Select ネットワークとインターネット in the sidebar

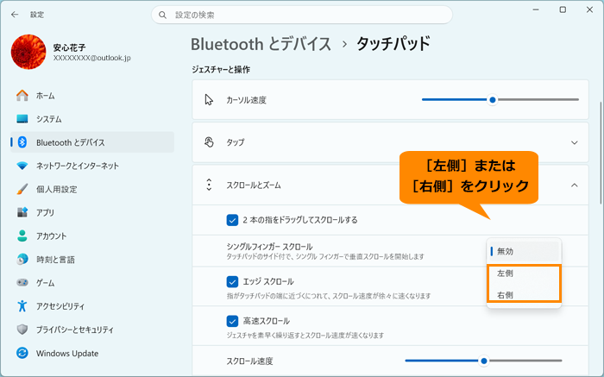[x=92, y=166]
